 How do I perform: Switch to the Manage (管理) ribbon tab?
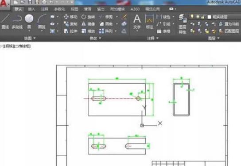(88, 9)
